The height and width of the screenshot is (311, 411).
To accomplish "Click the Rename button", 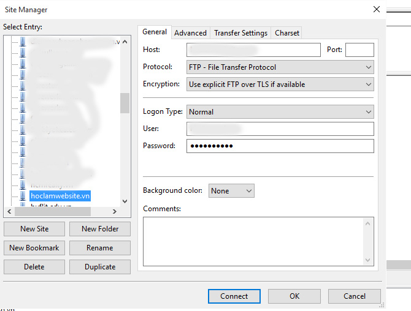I will [100, 248].
